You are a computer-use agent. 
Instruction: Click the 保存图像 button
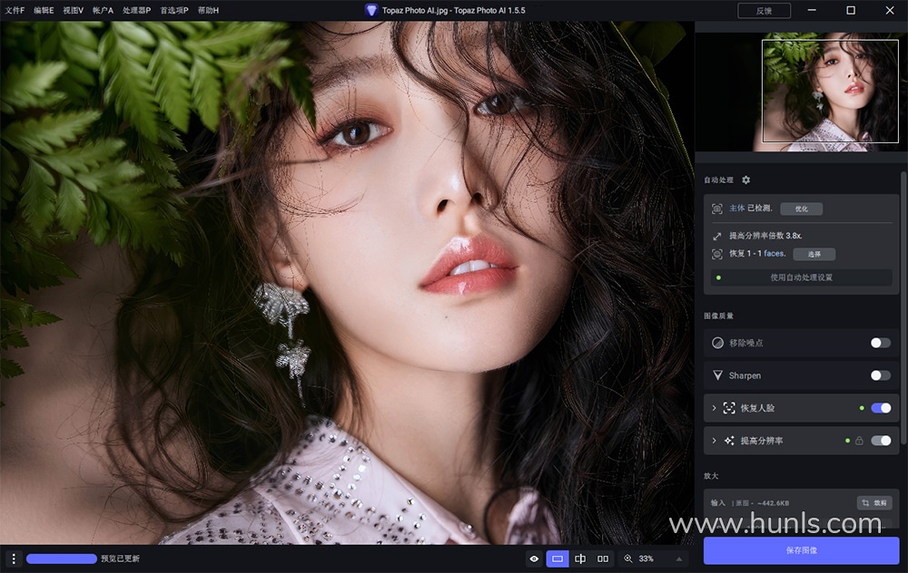801,550
